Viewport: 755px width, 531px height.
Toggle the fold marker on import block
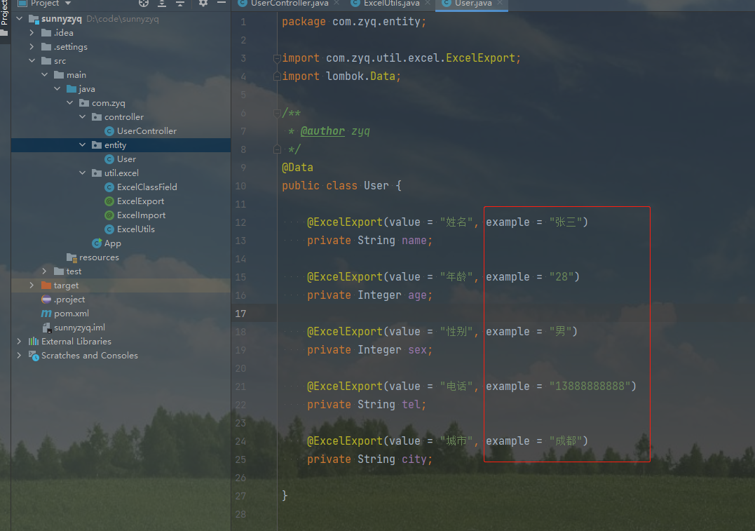pyautogui.click(x=277, y=58)
